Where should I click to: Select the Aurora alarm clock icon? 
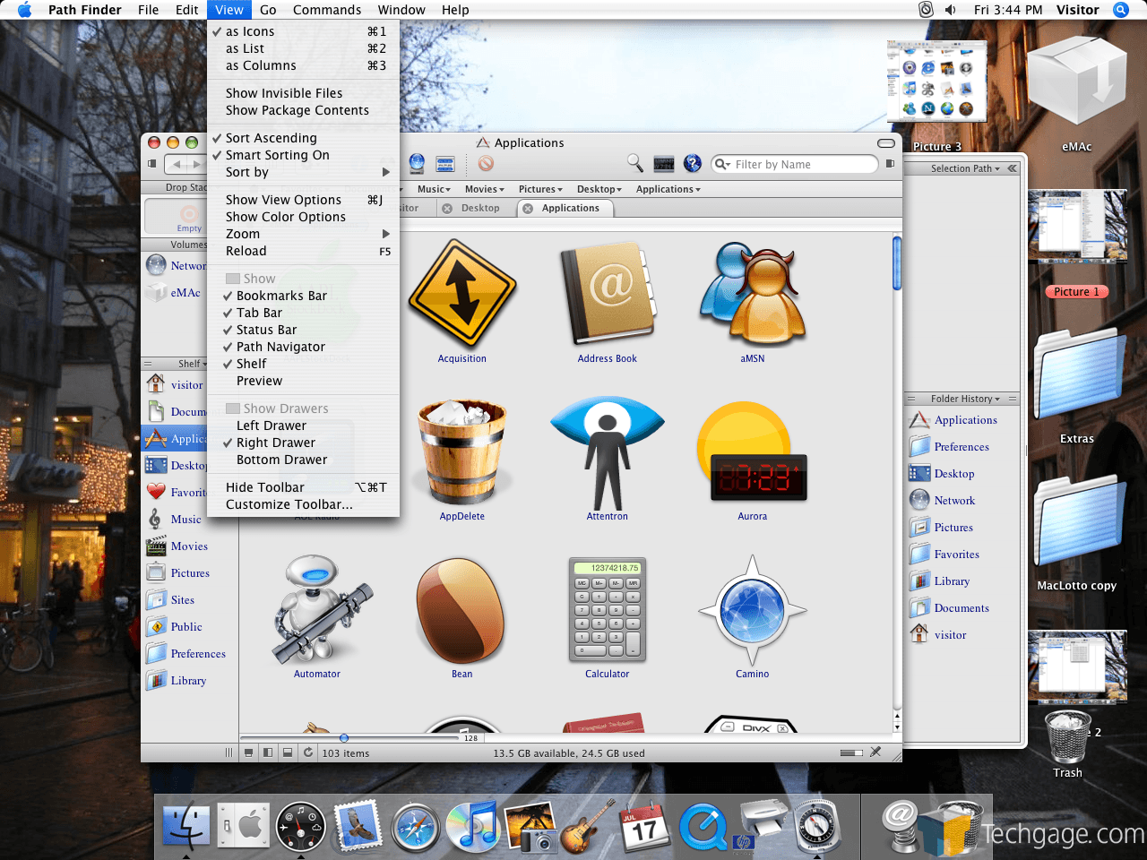coord(752,452)
